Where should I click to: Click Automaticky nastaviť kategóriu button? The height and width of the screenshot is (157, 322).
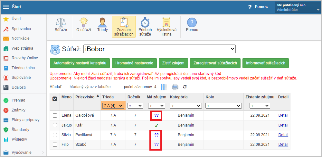80,63
